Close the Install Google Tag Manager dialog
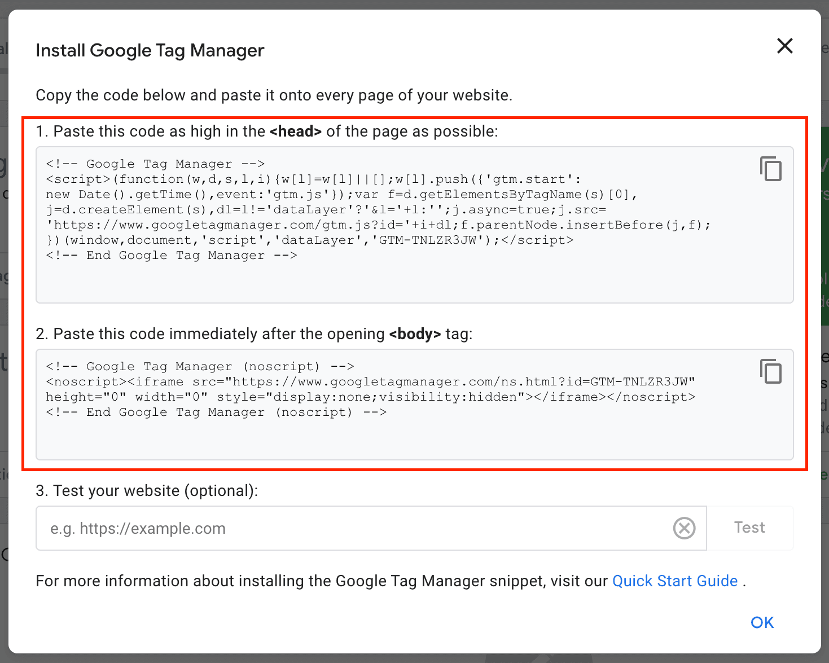 (785, 46)
